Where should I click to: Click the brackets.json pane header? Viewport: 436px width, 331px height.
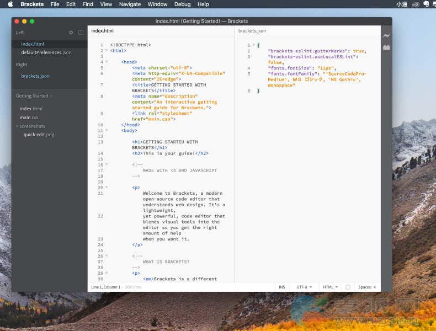(252, 31)
